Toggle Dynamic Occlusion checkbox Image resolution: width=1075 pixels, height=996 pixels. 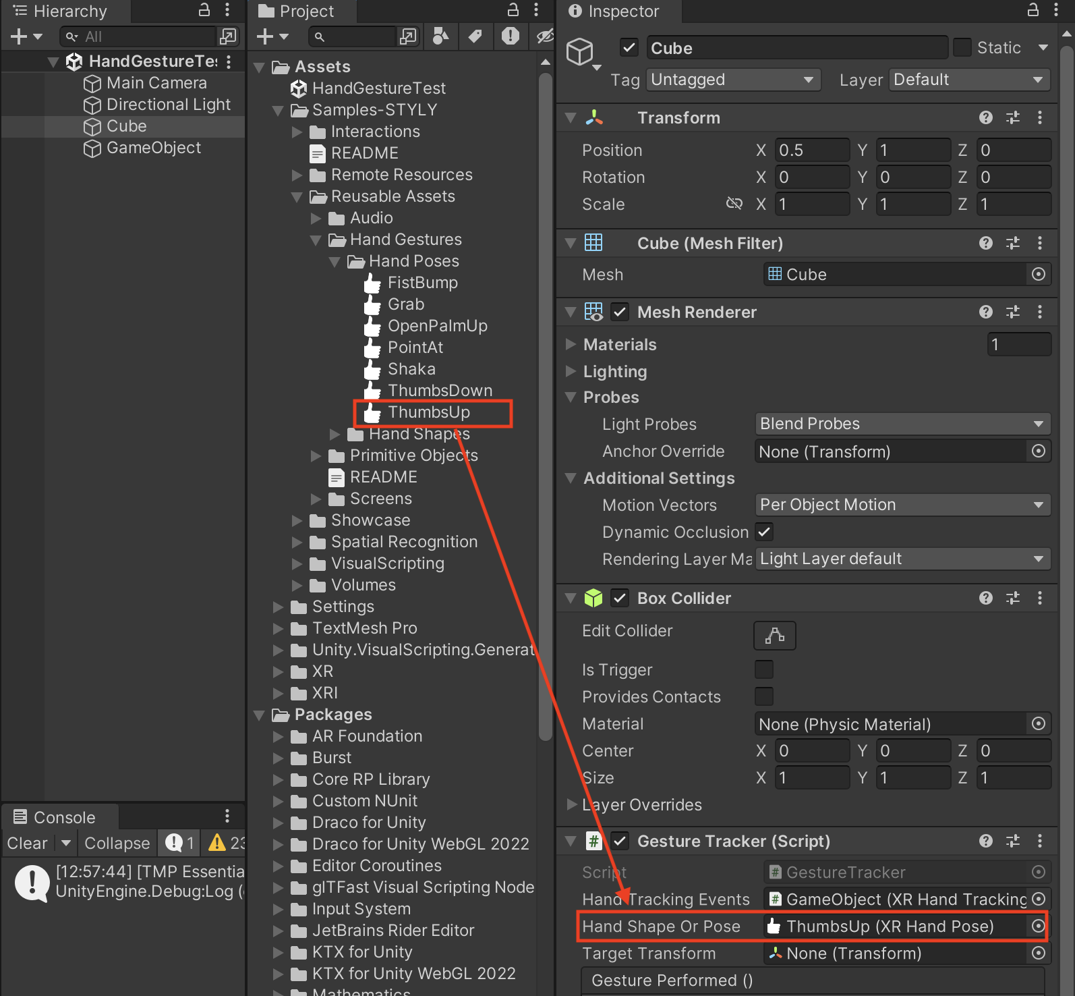pyautogui.click(x=764, y=532)
